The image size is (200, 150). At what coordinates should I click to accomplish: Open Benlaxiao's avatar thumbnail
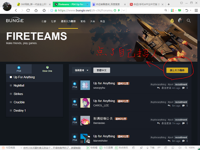tap(85, 121)
